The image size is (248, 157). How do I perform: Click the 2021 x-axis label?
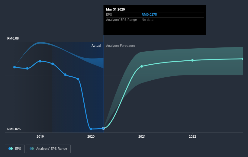point(142,136)
